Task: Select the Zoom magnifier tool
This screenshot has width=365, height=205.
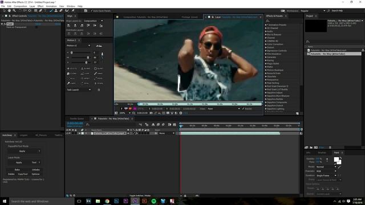Action: 14,11
